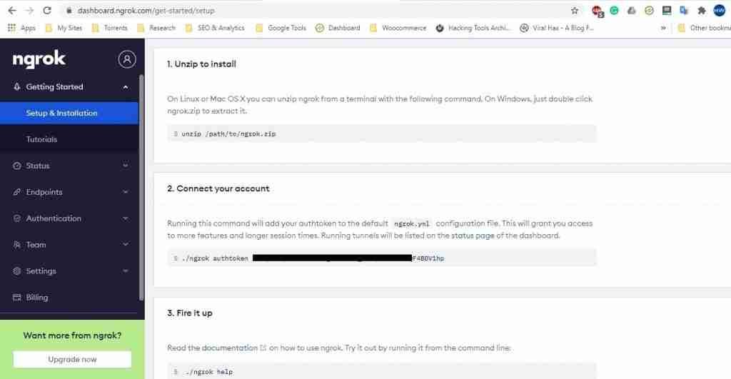Click the unzip /path/to/ngrok.zip command
This screenshot has width=731, height=379.
[x=228, y=133]
